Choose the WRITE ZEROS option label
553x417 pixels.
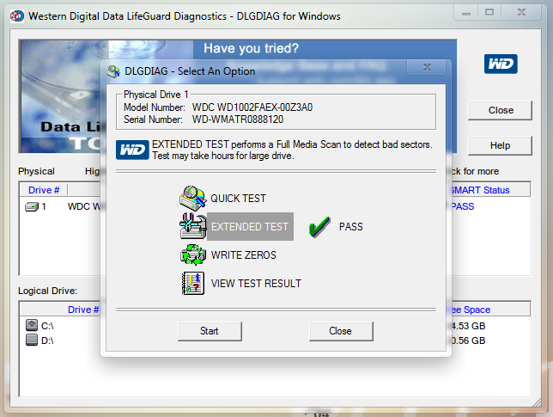tap(243, 255)
